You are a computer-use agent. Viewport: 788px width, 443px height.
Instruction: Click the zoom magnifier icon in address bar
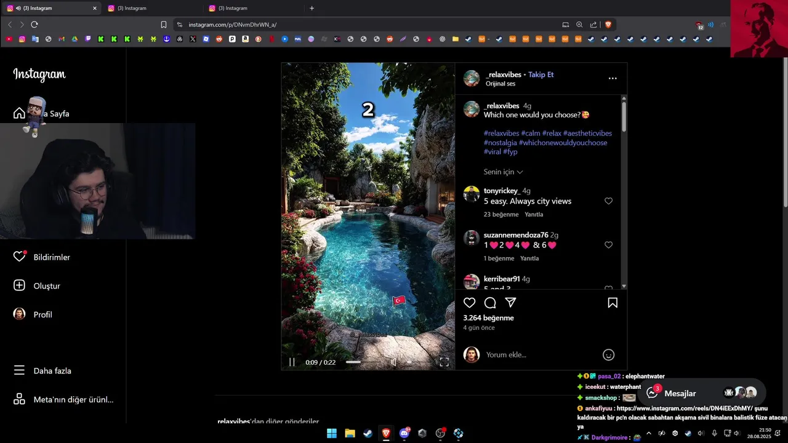click(x=579, y=25)
